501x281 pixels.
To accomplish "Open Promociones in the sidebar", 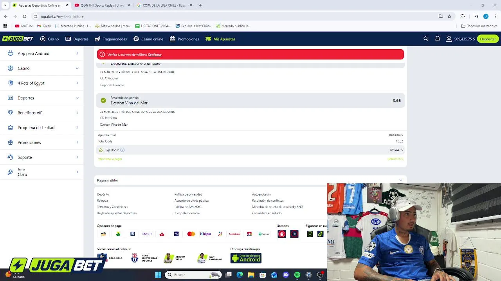I will click(42, 142).
